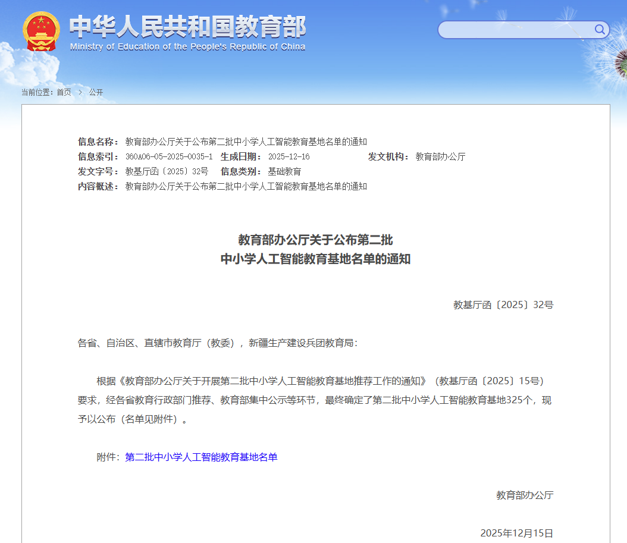Open the 第二批中小学人工智能教育基地名单 attachment

(201, 457)
